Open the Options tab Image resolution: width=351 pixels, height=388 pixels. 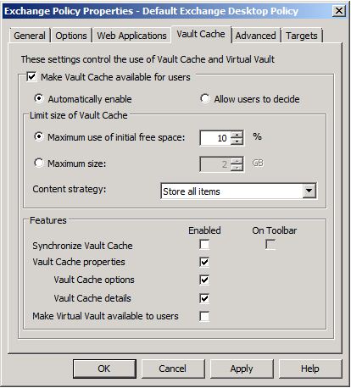point(71,36)
